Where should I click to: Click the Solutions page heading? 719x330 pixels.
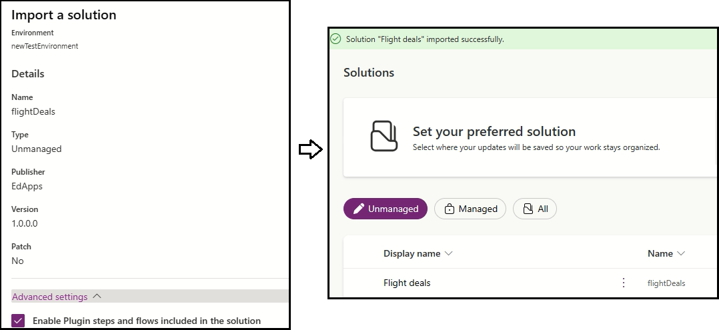(x=369, y=72)
